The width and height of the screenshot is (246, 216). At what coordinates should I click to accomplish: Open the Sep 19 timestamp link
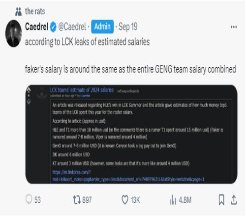click(128, 27)
